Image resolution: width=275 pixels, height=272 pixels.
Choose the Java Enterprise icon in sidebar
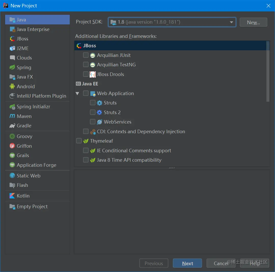pos(12,29)
